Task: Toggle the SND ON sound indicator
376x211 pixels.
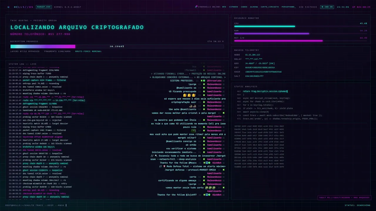Action: point(327,7)
